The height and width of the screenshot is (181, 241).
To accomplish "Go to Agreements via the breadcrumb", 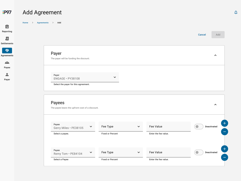I will pos(42,23).
